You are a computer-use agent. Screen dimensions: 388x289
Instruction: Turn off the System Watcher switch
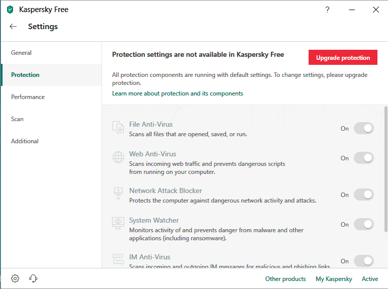(x=364, y=224)
